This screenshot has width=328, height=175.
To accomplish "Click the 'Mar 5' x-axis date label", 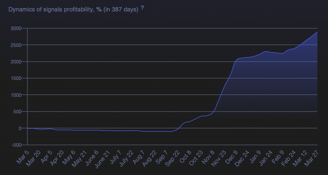I will 23,157.
